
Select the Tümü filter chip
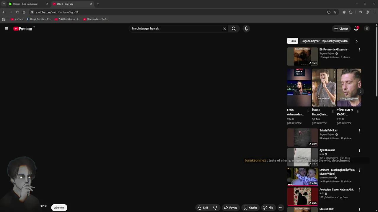tap(292, 41)
